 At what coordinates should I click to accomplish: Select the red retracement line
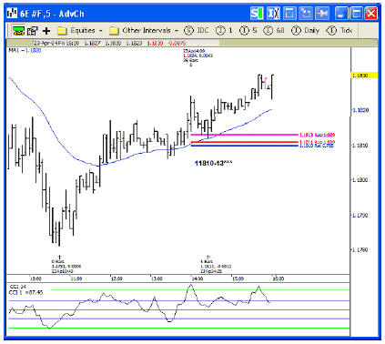click(244, 142)
